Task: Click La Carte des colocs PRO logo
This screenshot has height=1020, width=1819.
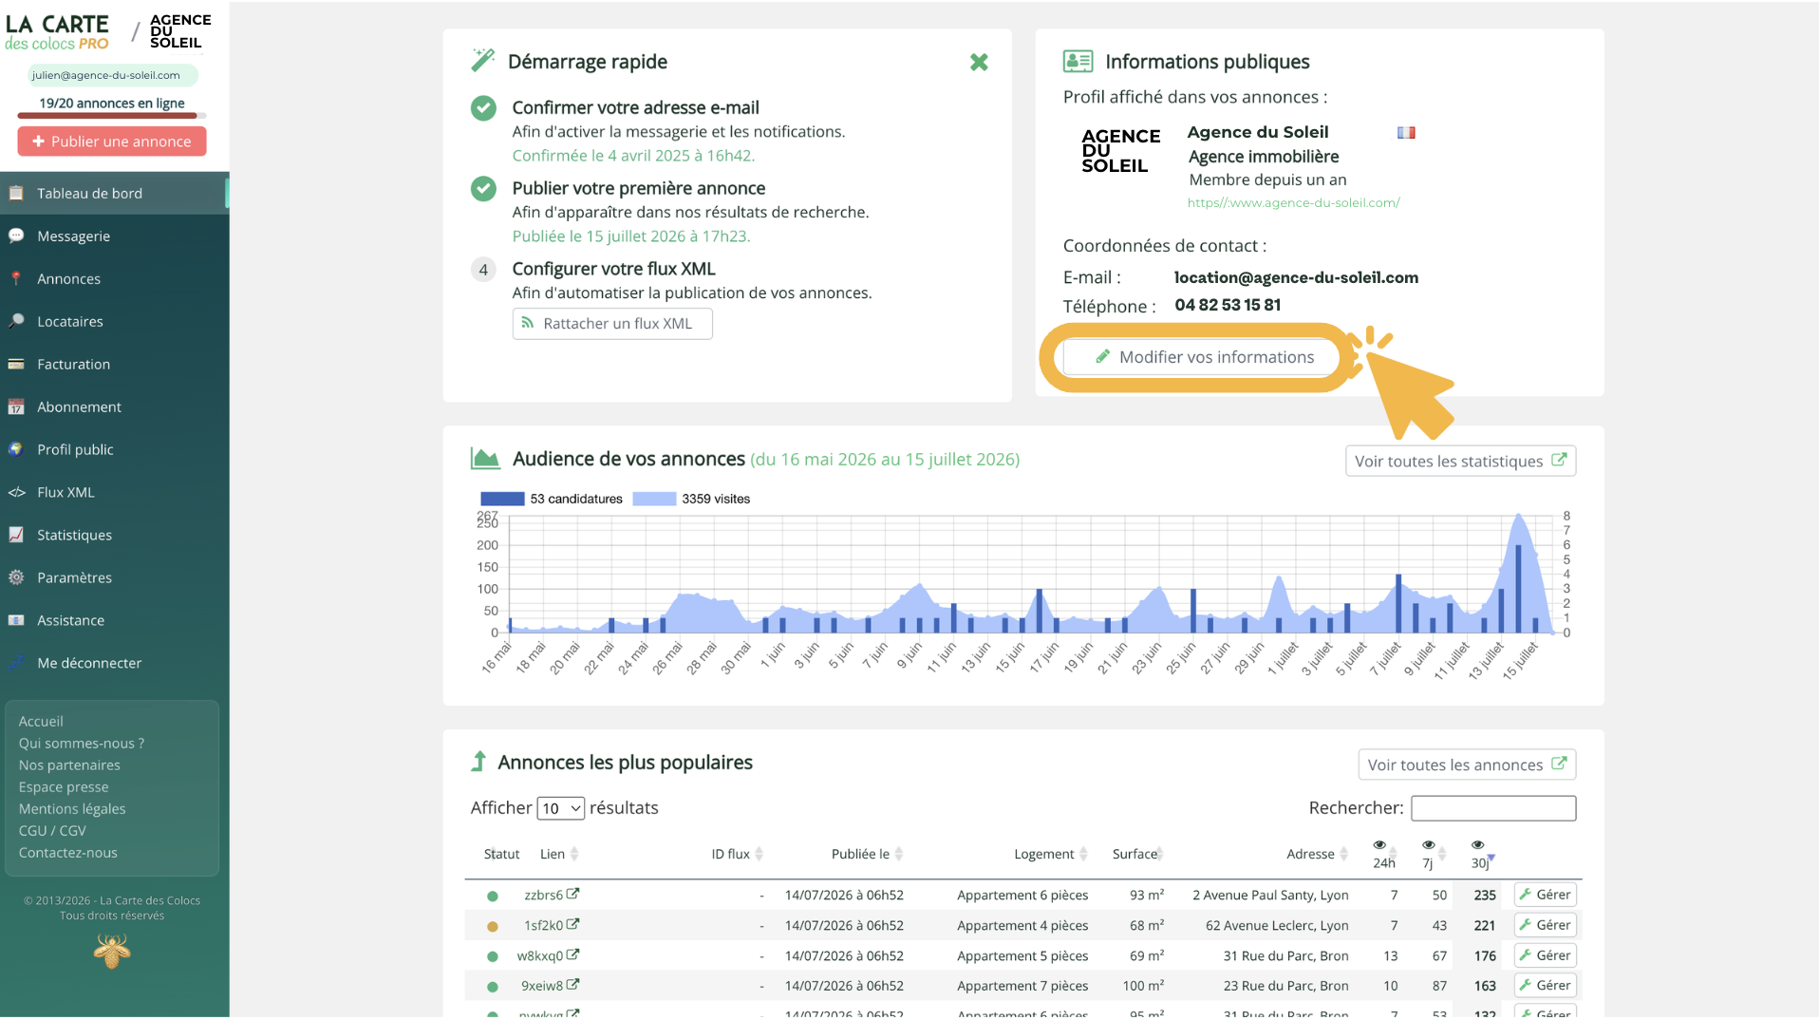Action: [x=57, y=32]
